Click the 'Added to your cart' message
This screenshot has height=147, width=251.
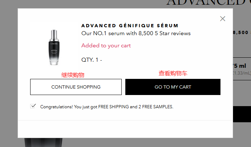pos(106,46)
